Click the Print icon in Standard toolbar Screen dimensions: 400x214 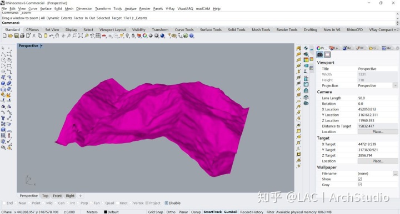pyautogui.click(x=22, y=36)
